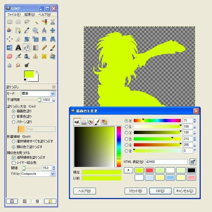Image resolution: width=212 pixels, height=212 pixels.
Task: Select the Free Select lasso tool
Action: (27, 22)
